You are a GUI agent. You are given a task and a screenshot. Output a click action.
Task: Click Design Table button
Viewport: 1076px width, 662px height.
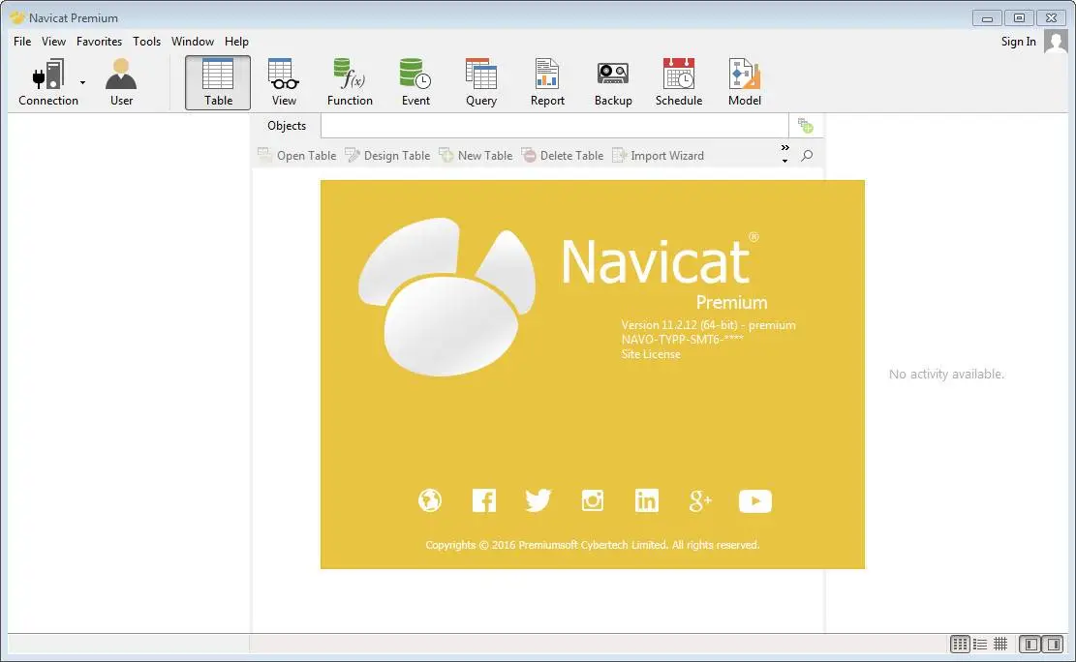coord(387,156)
